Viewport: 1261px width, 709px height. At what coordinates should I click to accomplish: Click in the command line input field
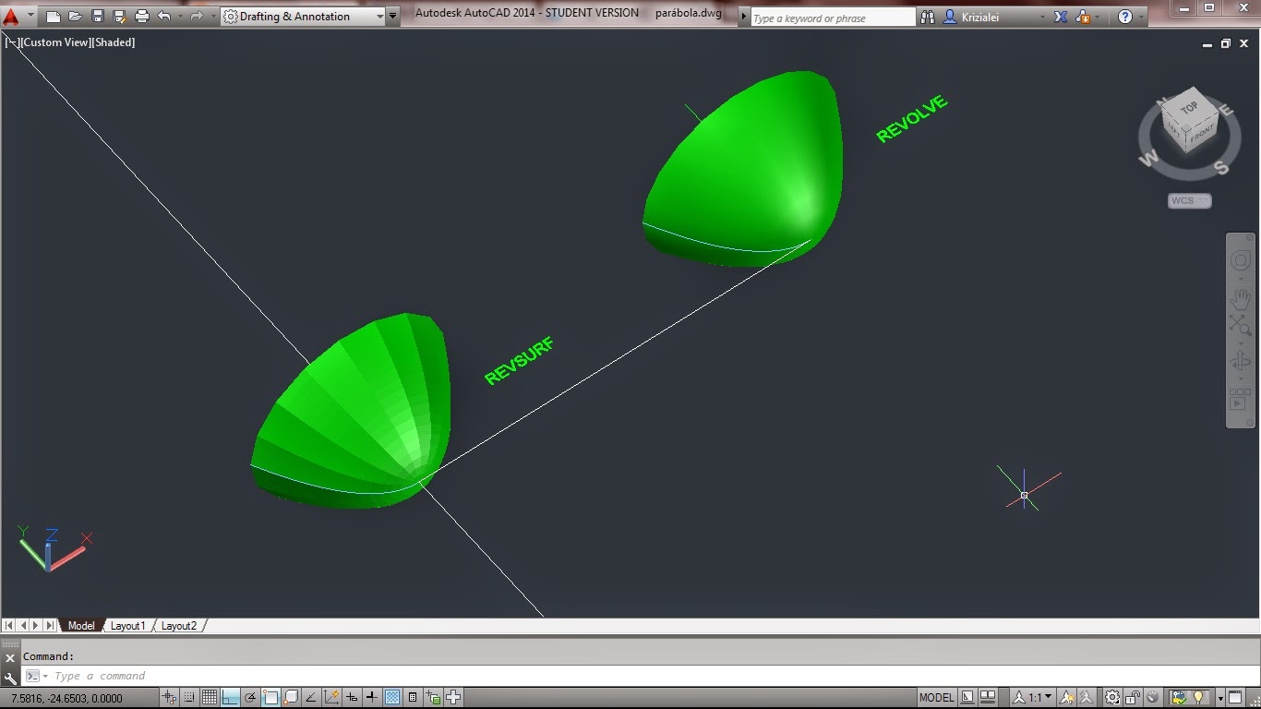click(x=277, y=675)
